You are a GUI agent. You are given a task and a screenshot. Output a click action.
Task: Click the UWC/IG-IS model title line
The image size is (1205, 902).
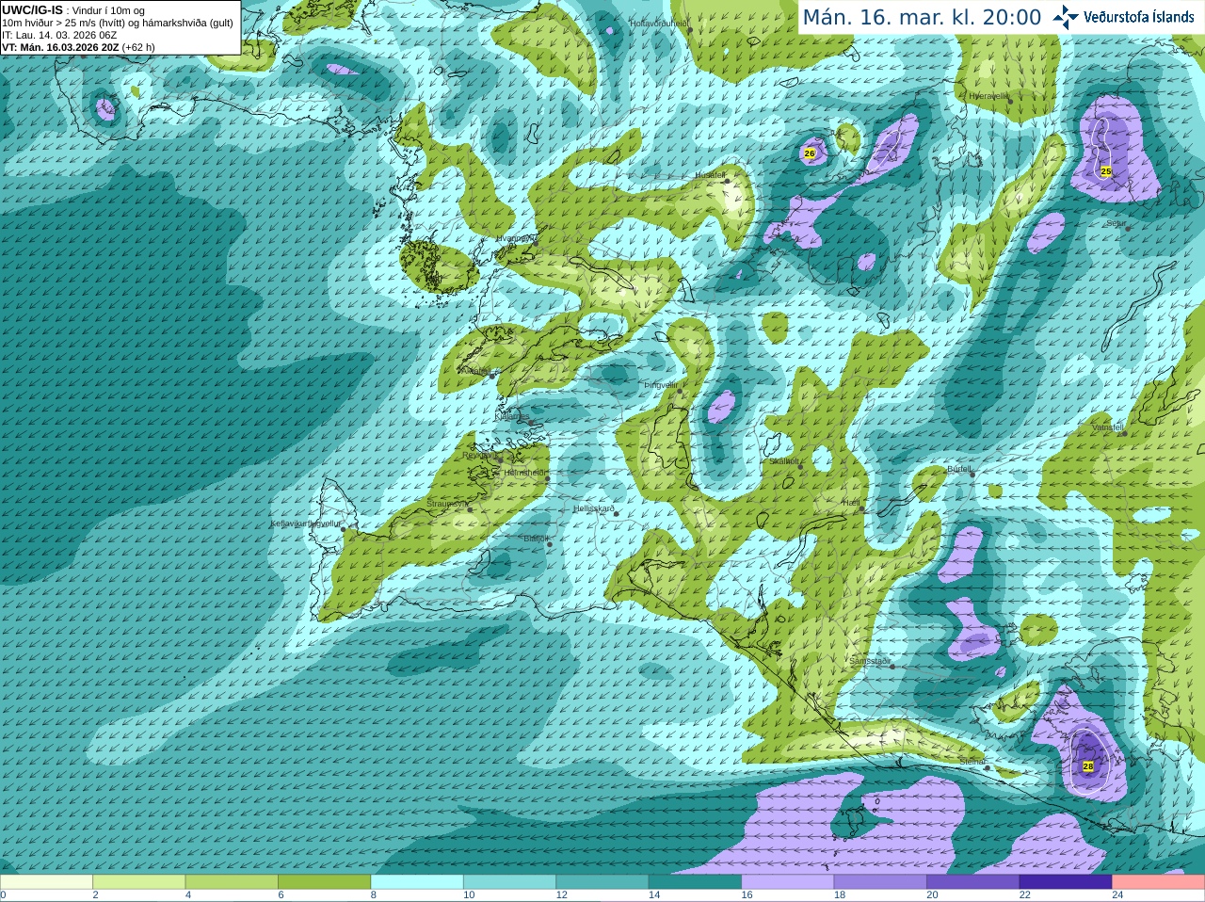[x=72, y=10]
